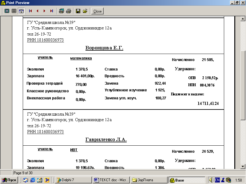
Task: Click the subject ИВТ
Action: tap(74, 150)
